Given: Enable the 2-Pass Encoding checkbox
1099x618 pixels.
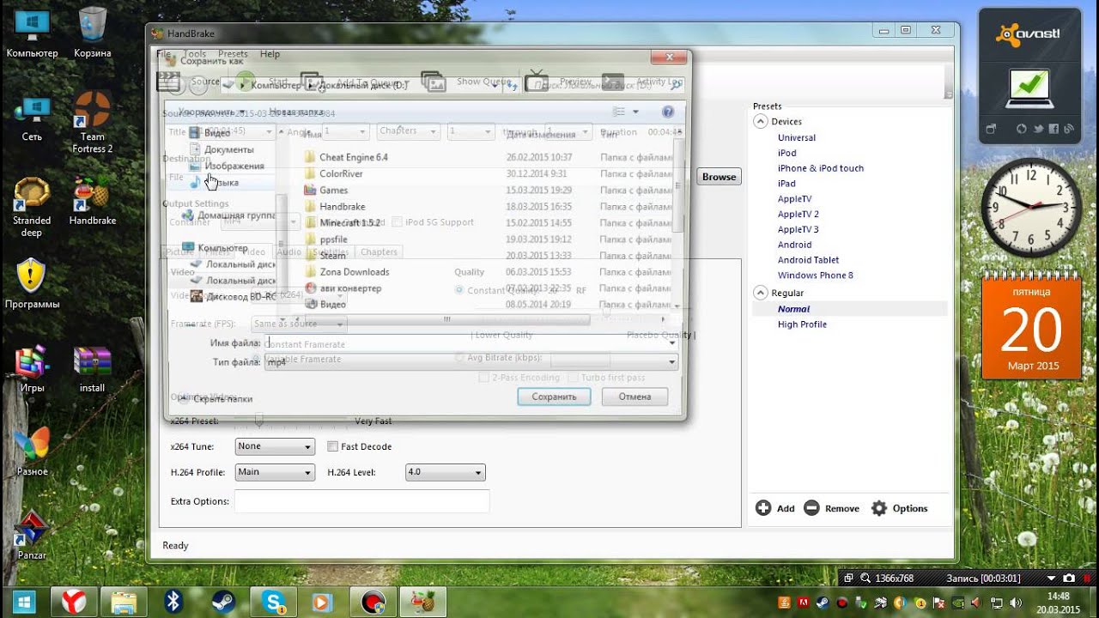Looking at the screenshot, I should [x=484, y=378].
